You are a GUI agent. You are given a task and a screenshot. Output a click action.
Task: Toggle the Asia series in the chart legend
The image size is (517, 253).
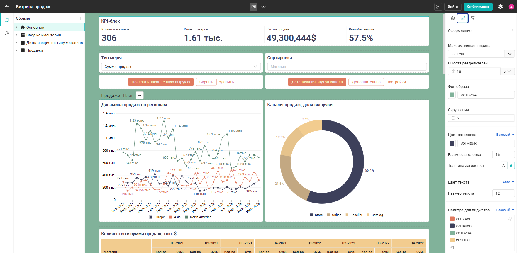[x=175, y=217]
